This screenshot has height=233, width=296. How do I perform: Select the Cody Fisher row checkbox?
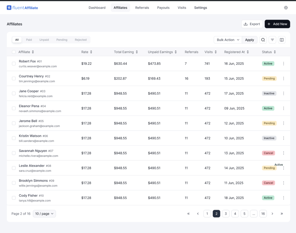[x=14, y=198]
